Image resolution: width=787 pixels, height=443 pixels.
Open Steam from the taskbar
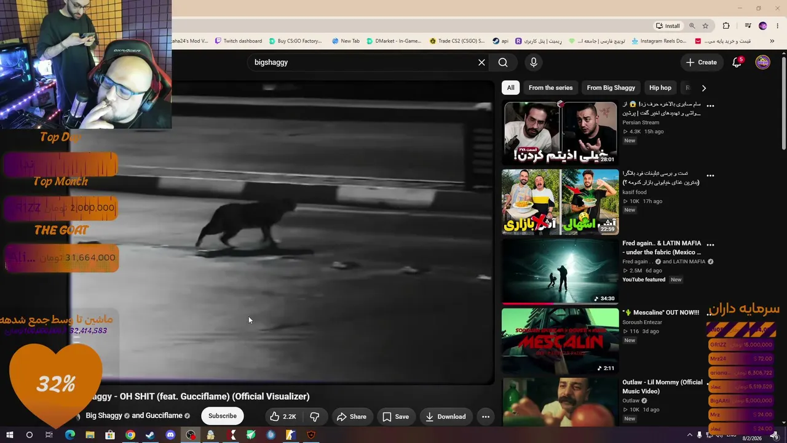pyautogui.click(x=150, y=435)
